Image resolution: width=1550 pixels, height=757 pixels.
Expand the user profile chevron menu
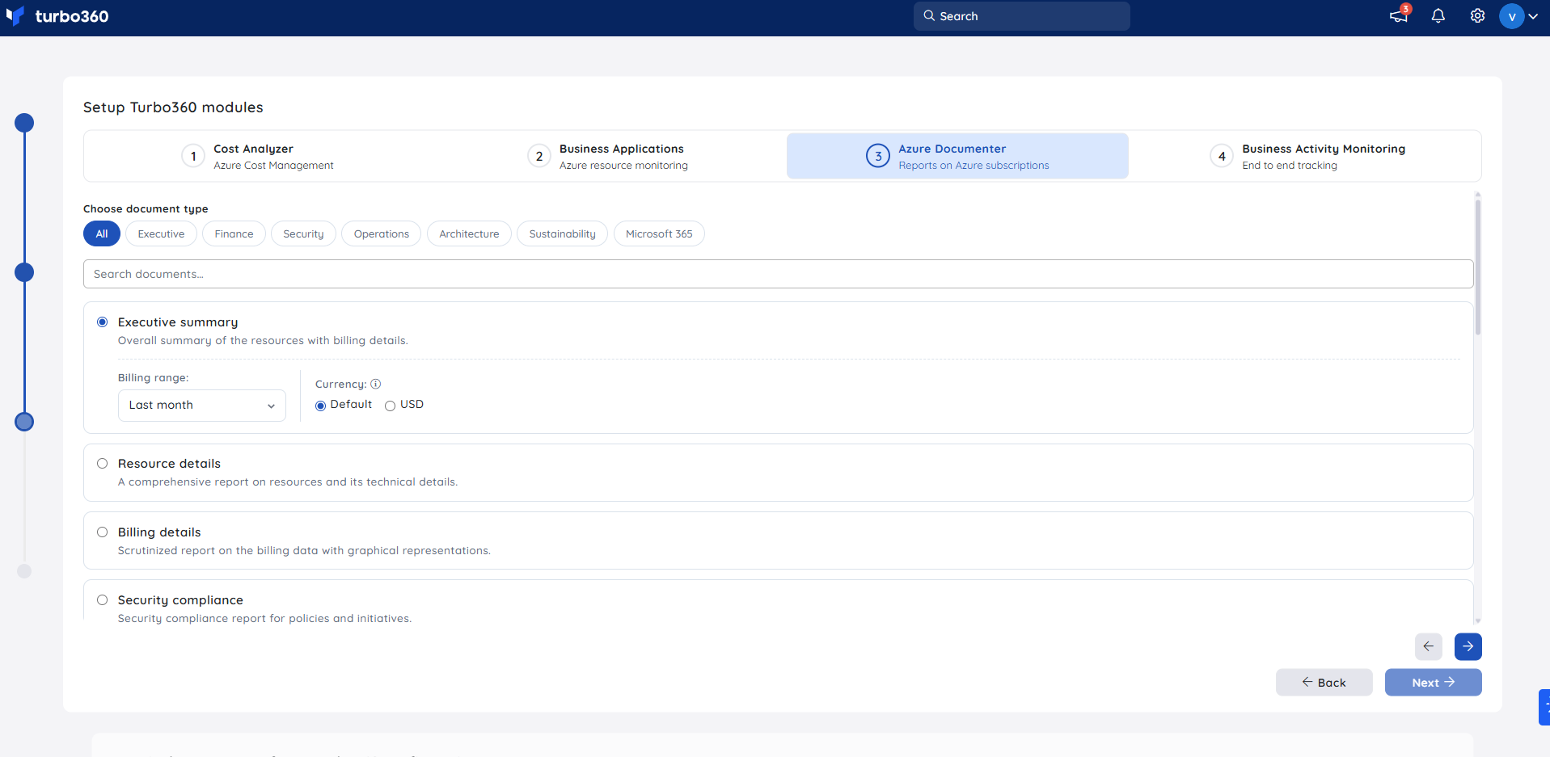point(1533,16)
